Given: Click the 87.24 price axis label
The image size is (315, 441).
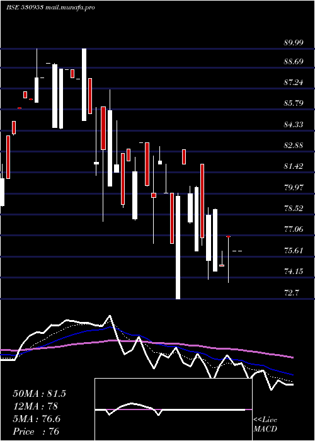Looking at the screenshot, I should point(294,83).
